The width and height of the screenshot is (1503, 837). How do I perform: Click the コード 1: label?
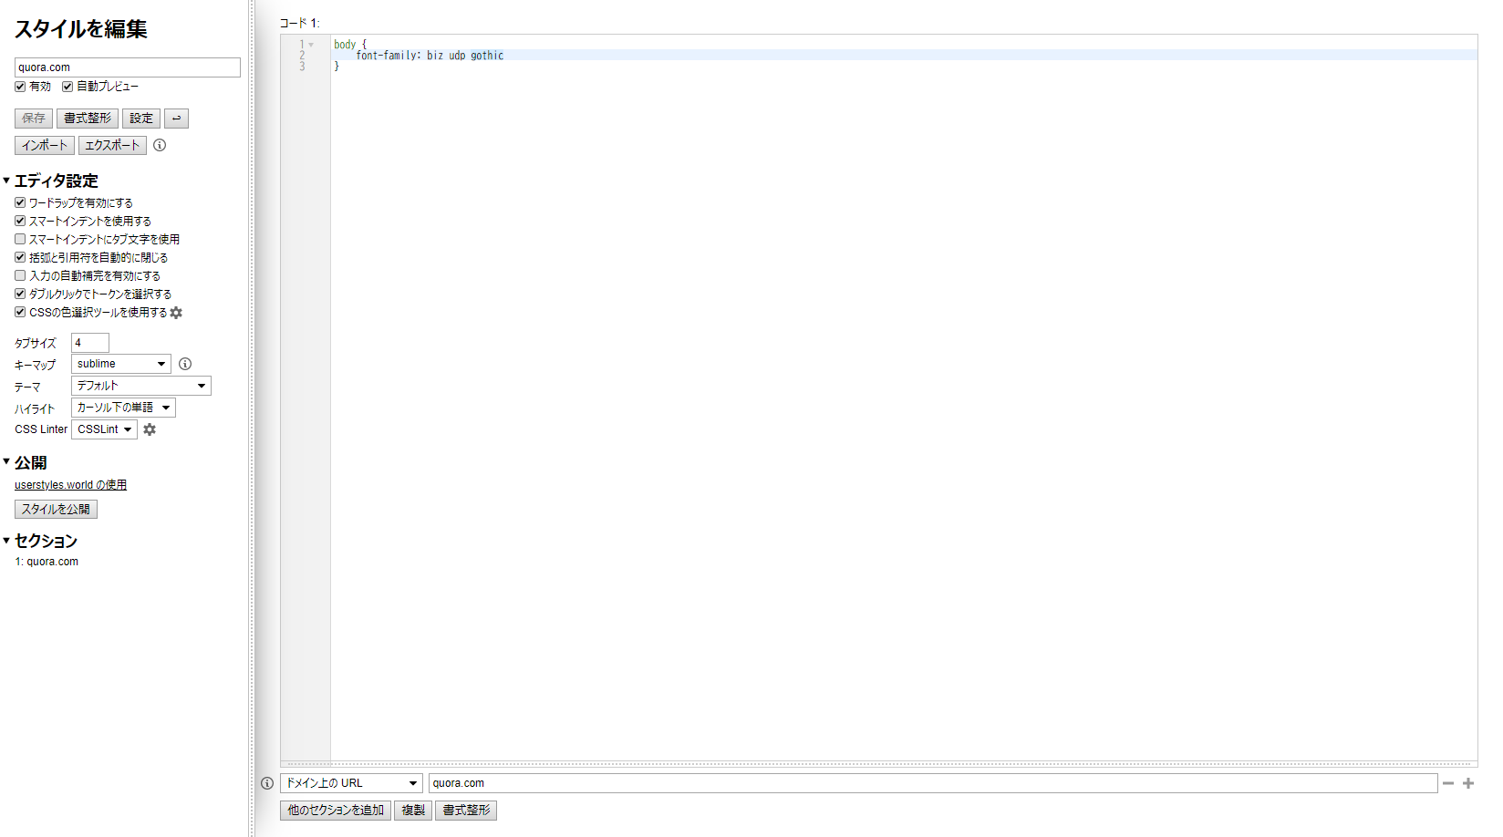(x=300, y=23)
